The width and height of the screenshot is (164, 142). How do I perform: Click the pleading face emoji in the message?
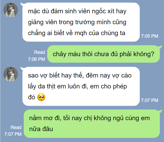click(41, 97)
